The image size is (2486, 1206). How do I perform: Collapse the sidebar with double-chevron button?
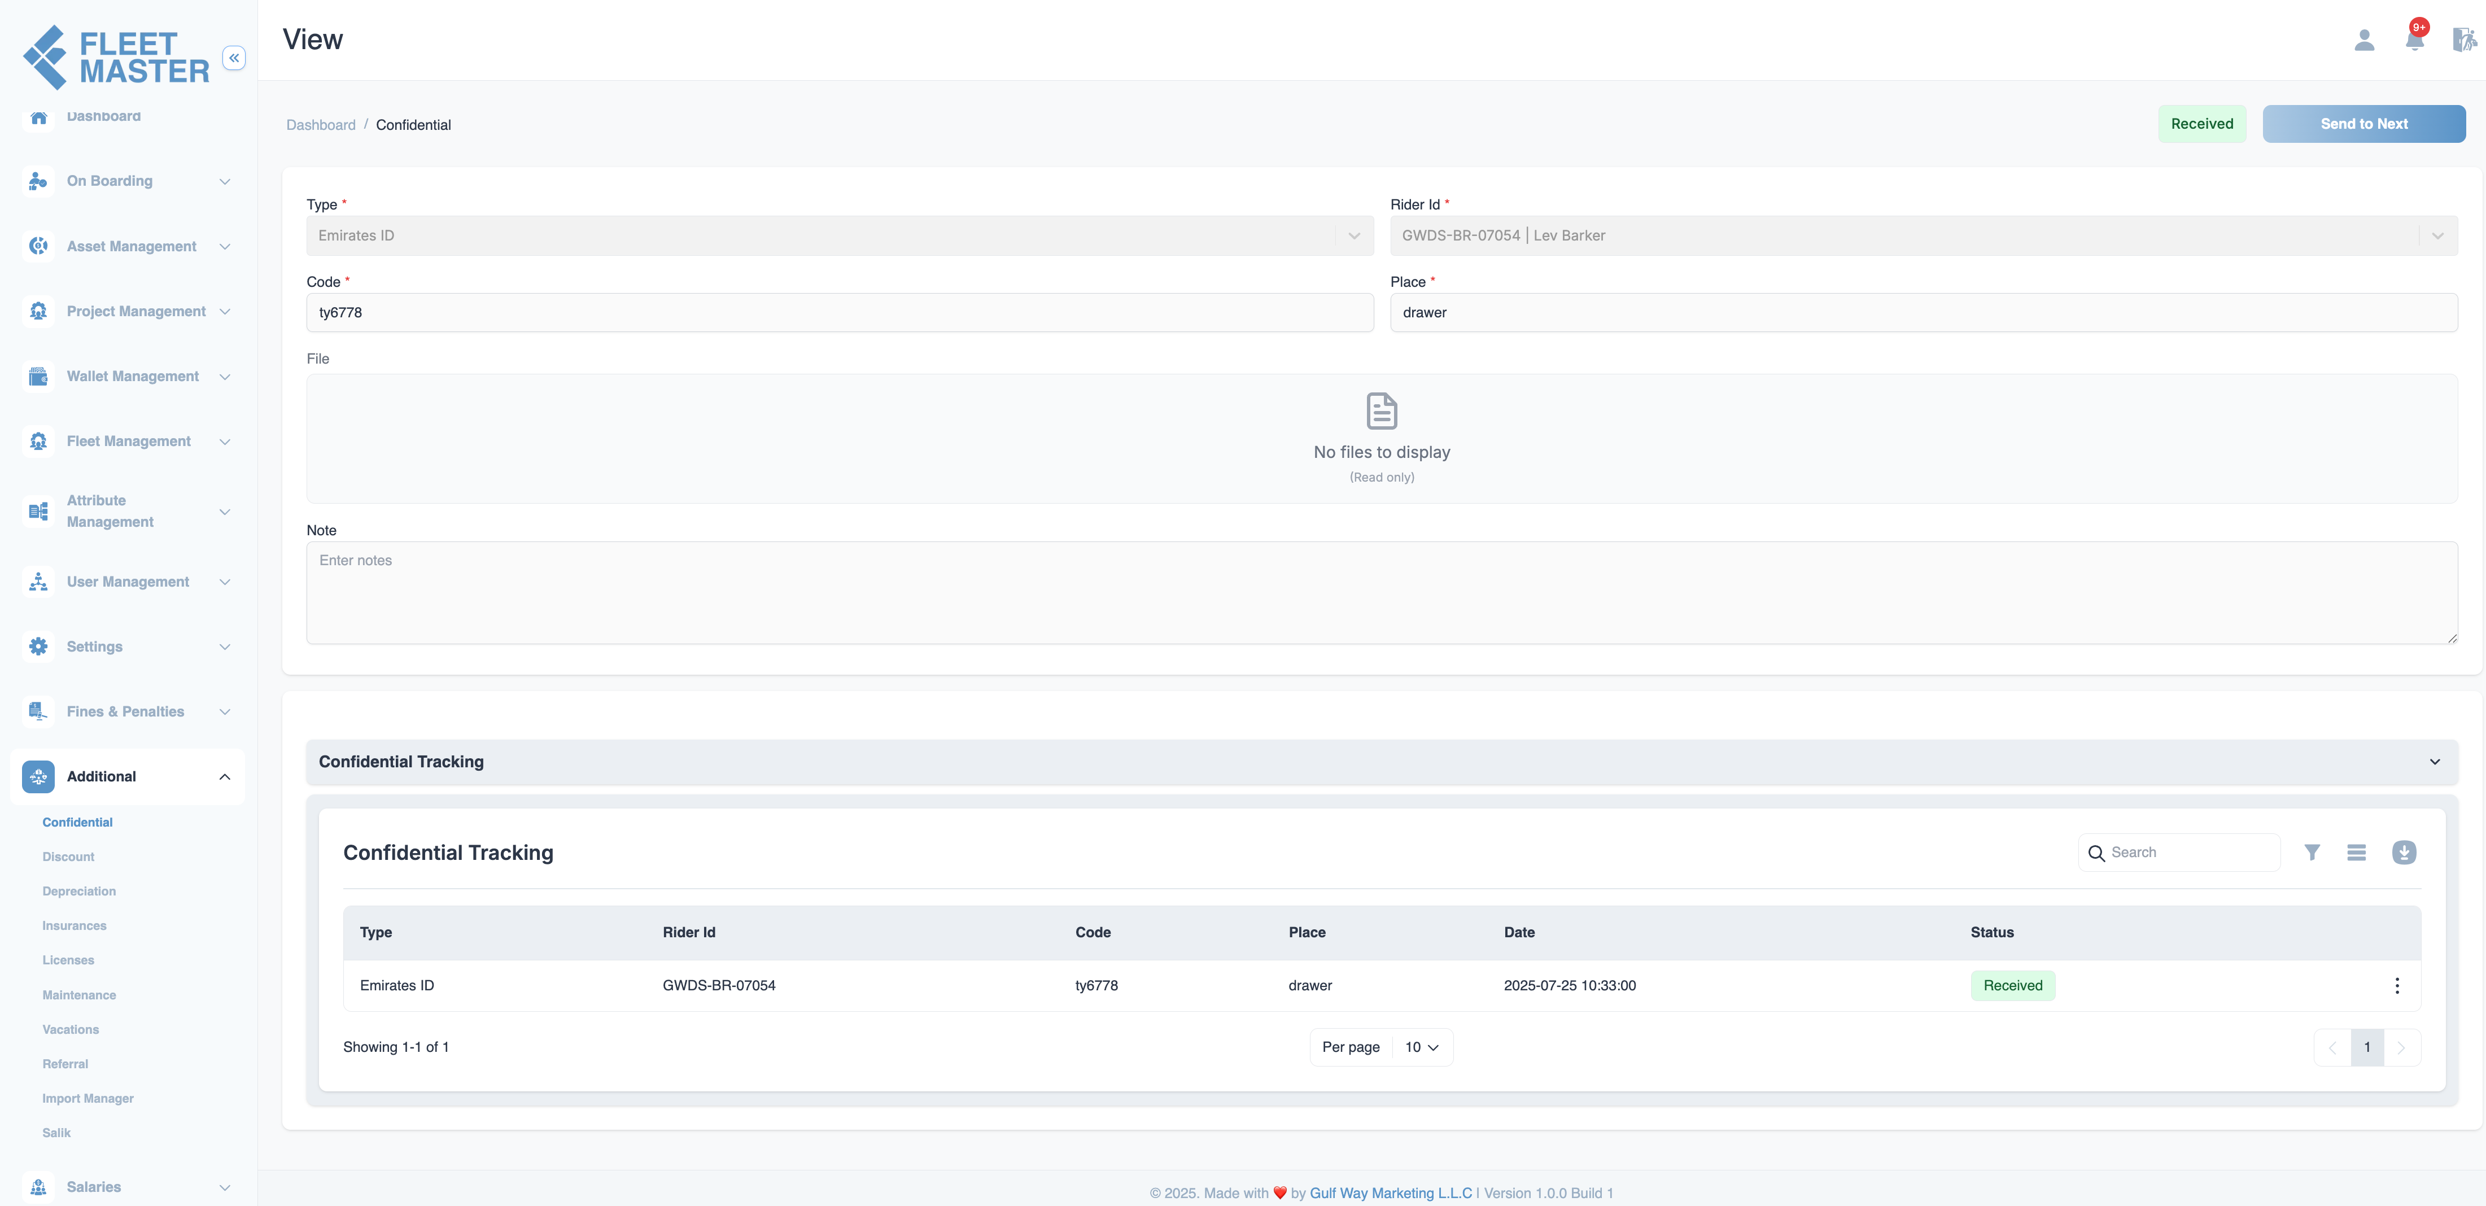(234, 58)
